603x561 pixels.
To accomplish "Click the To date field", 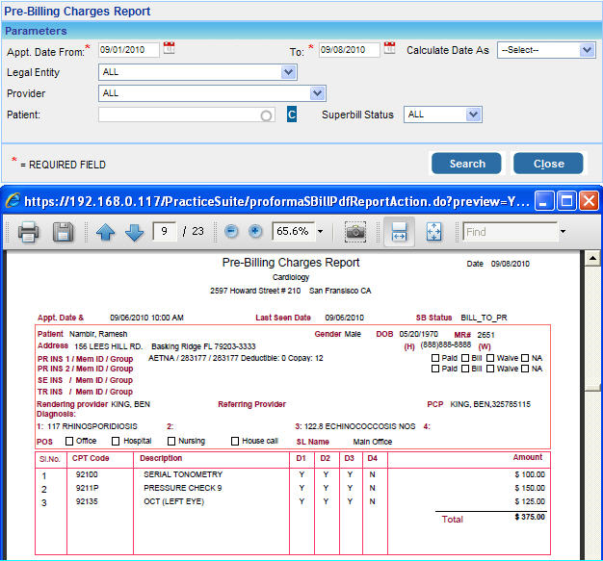I will 350,50.
